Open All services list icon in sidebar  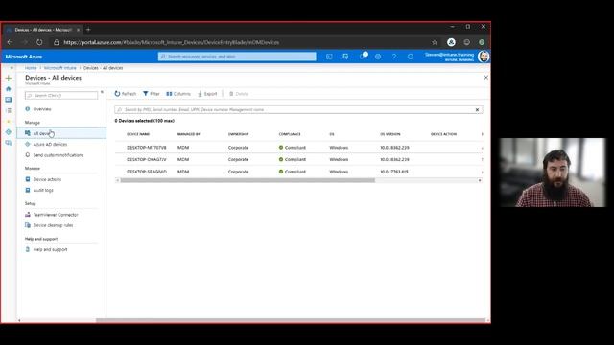coord(9,111)
